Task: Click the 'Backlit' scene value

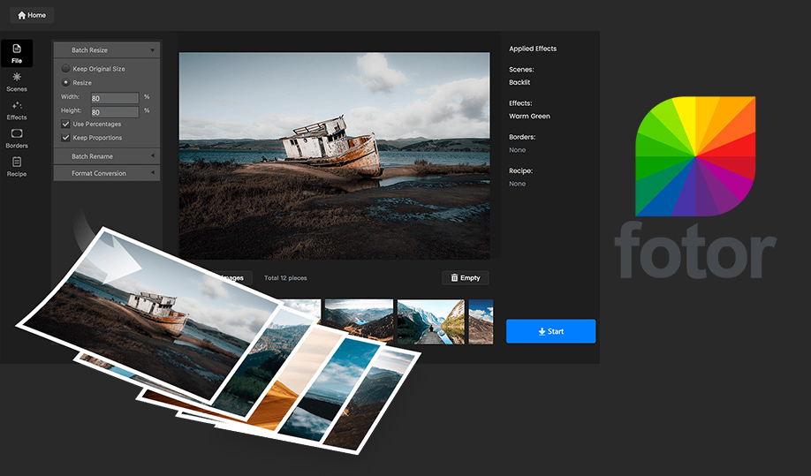Action: click(519, 82)
